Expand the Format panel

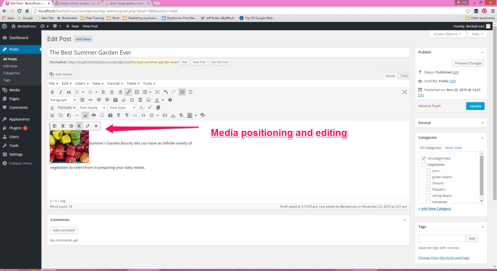click(482, 123)
